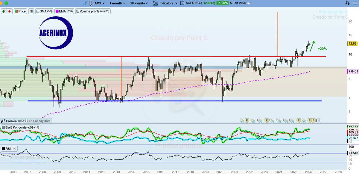Click the Indicators chart icon
This screenshot has height=174, width=359.
155,3
